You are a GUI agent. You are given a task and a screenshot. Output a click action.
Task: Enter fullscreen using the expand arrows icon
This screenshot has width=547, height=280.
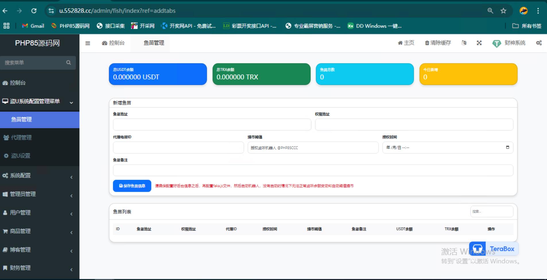tap(479, 43)
